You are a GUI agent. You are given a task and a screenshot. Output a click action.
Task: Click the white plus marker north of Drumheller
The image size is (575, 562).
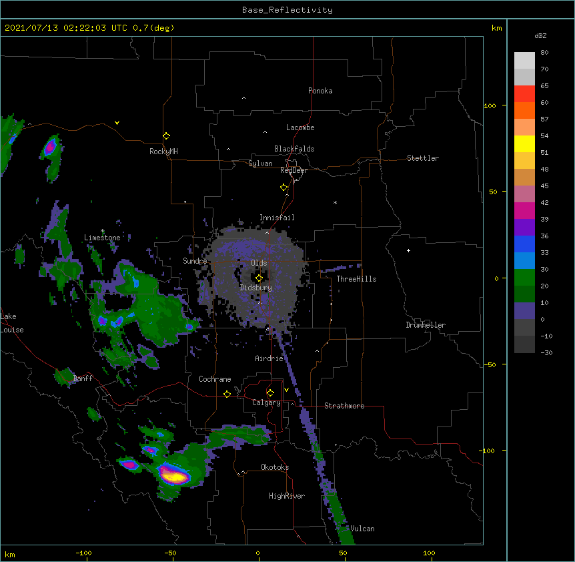[408, 250]
